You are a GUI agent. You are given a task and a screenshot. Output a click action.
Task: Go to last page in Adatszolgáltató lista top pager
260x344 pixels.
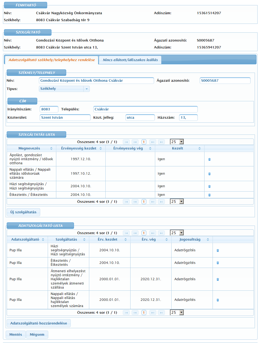click(x=161, y=233)
